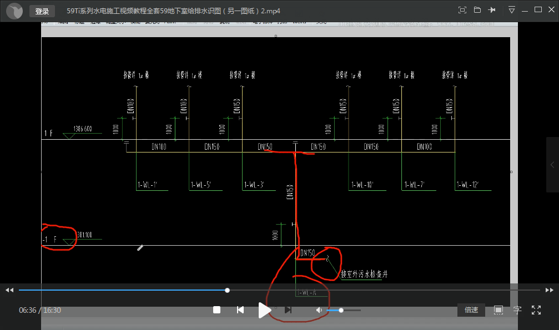This screenshot has width=559, height=330.
Task: Open a file with the folder icon
Action: [477, 10]
